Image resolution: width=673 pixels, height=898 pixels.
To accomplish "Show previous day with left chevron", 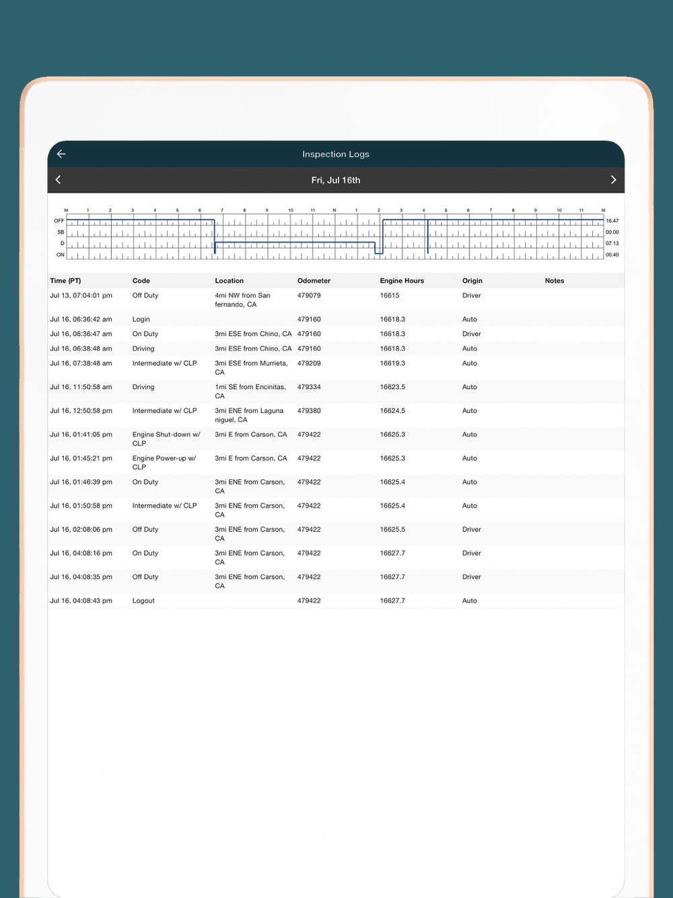I will [x=58, y=180].
